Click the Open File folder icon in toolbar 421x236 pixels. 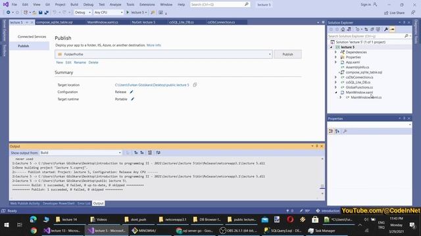click(x=34, y=12)
